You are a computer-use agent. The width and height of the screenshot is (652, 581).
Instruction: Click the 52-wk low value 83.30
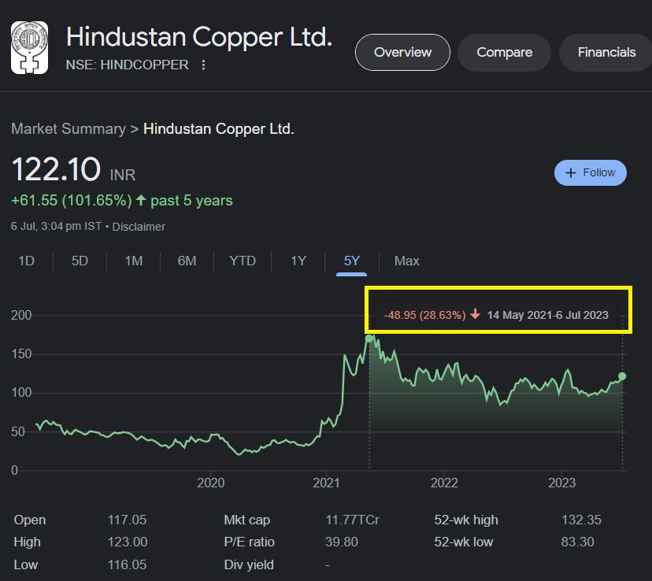(577, 542)
